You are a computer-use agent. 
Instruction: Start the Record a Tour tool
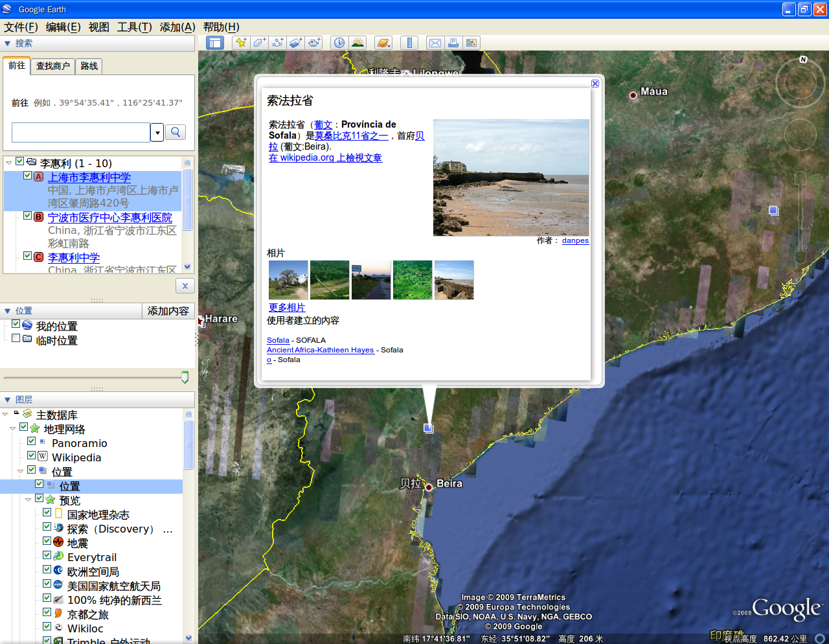(314, 43)
